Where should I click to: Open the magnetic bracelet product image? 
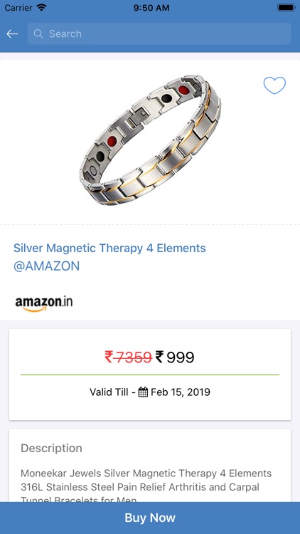[x=150, y=140]
